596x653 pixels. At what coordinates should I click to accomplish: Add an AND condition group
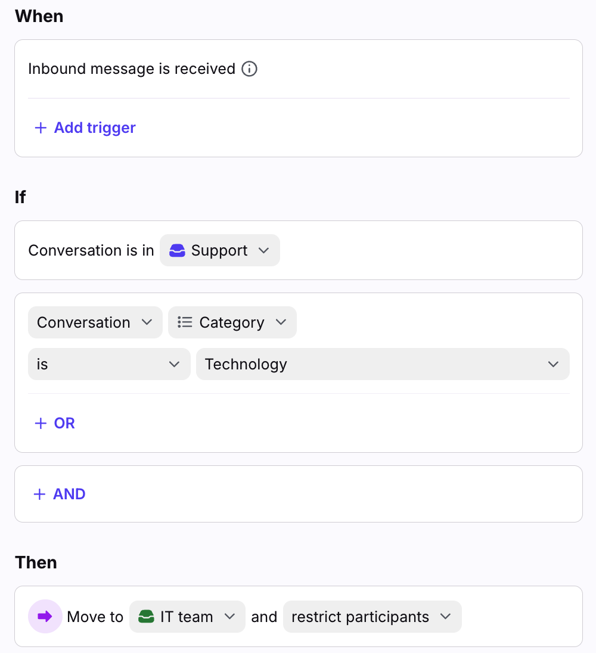coord(69,495)
